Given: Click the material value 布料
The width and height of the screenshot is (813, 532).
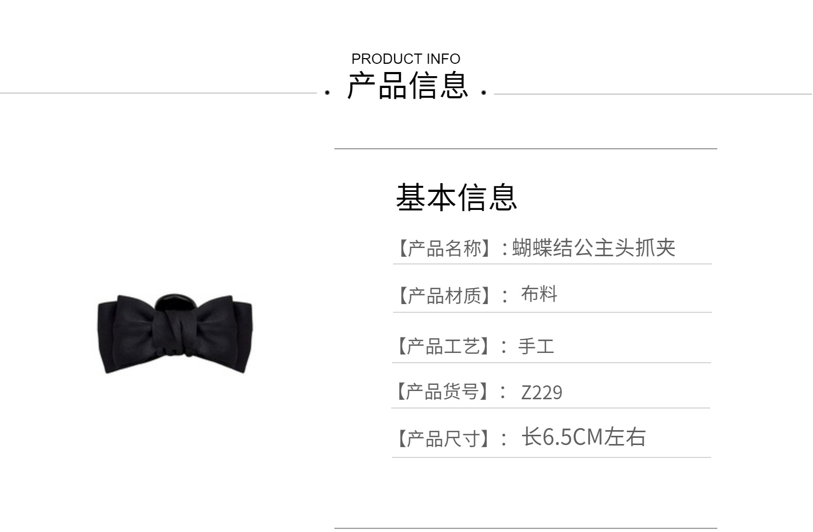Looking at the screenshot, I should [539, 294].
